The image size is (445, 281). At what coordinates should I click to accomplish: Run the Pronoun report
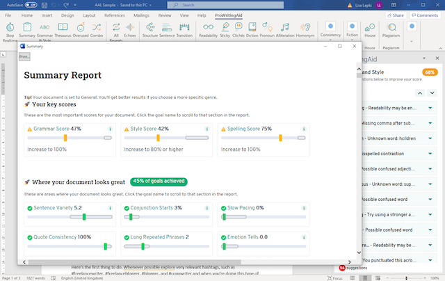coord(267,27)
